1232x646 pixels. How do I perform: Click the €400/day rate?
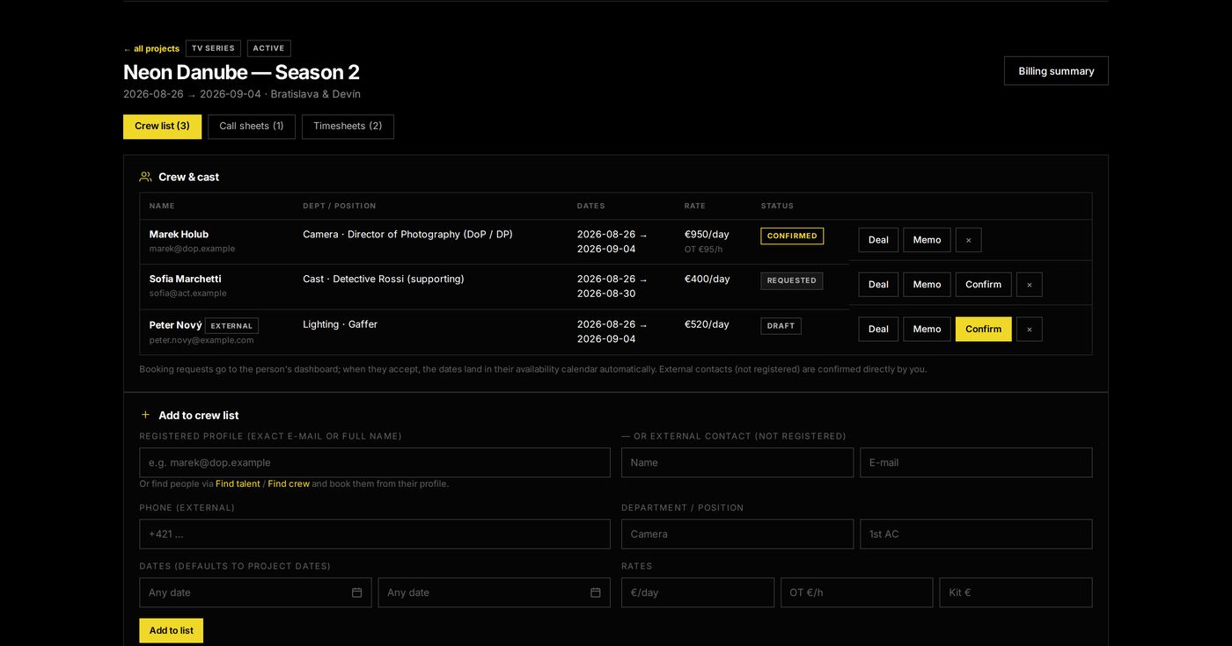tap(707, 279)
